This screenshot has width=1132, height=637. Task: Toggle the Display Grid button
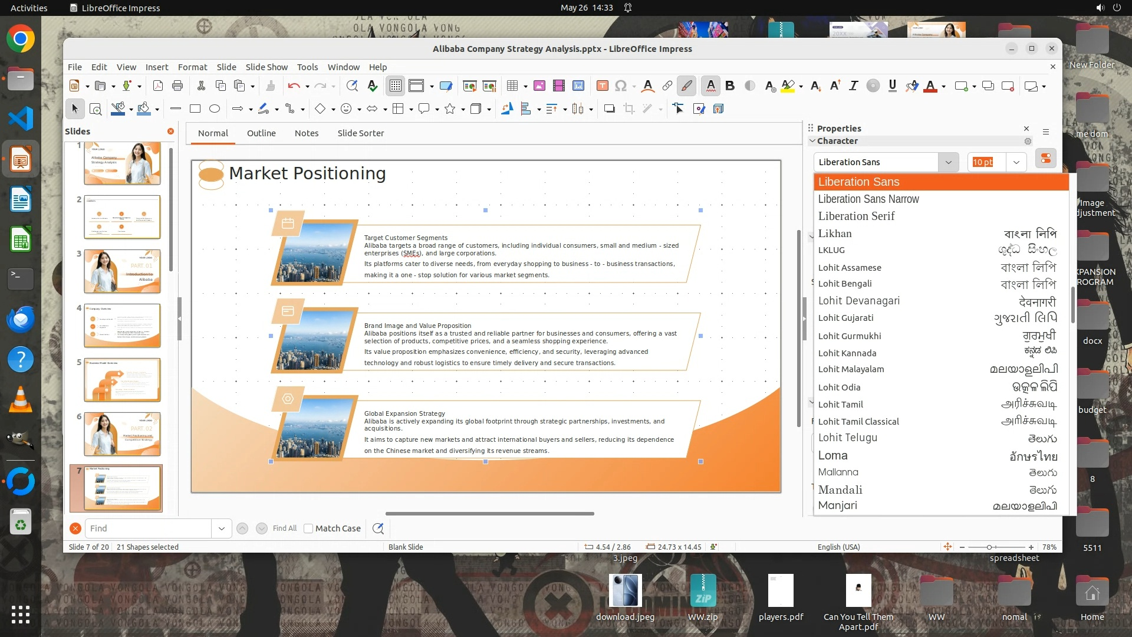(x=395, y=86)
